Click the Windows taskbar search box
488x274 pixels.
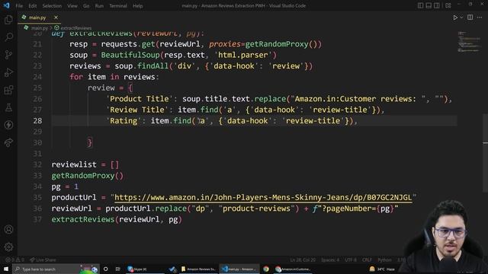[56, 269]
